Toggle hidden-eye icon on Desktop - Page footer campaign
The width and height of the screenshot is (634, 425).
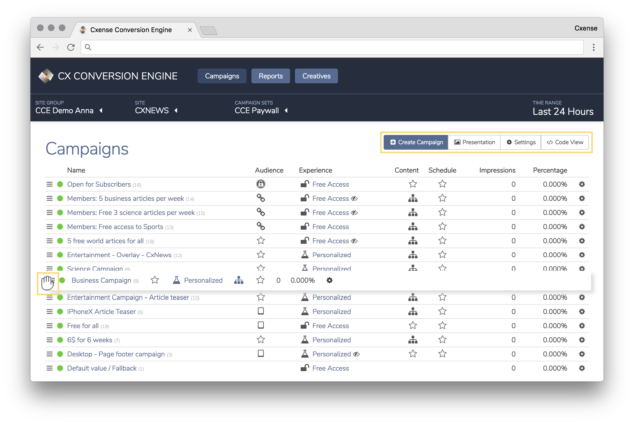point(356,354)
